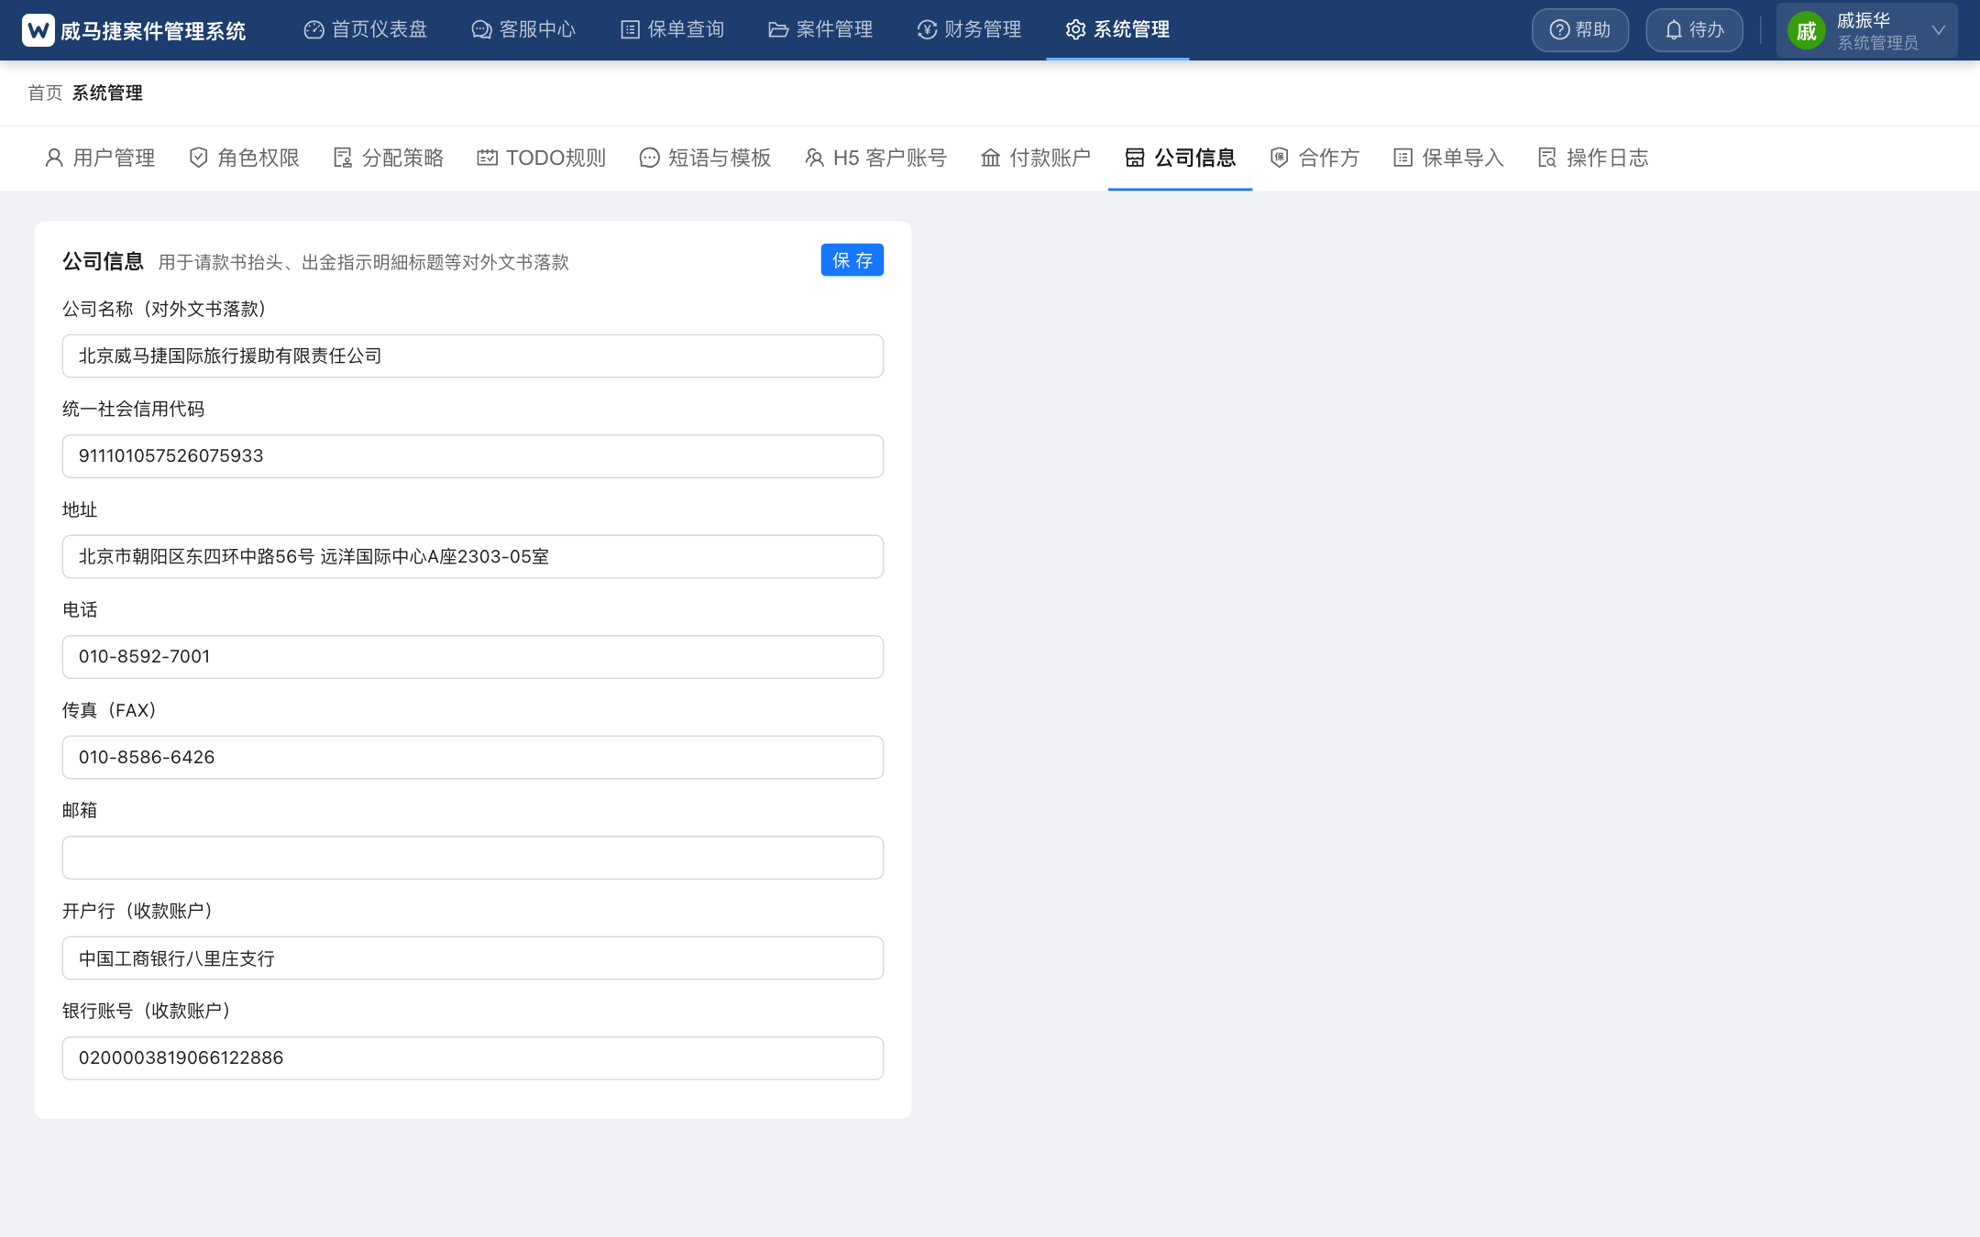Click the gear icon beside 系统管理

(1076, 30)
